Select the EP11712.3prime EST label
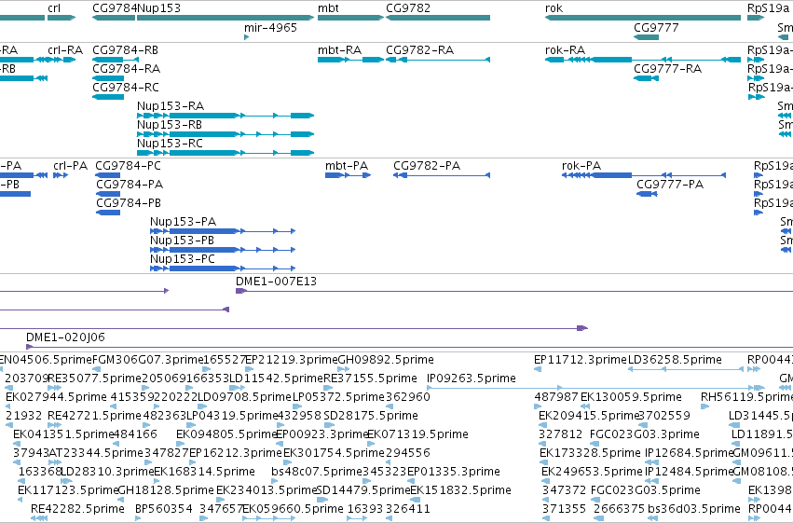 click(581, 360)
